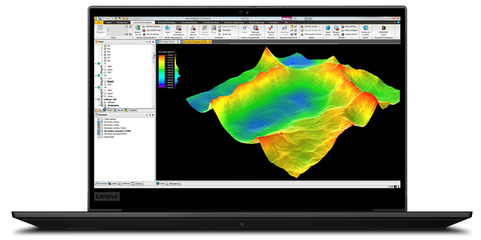Image resolution: width=481 pixels, height=240 pixels.
Task: Open UDOMORE Depth uncertainty tool
Action: tap(383, 30)
